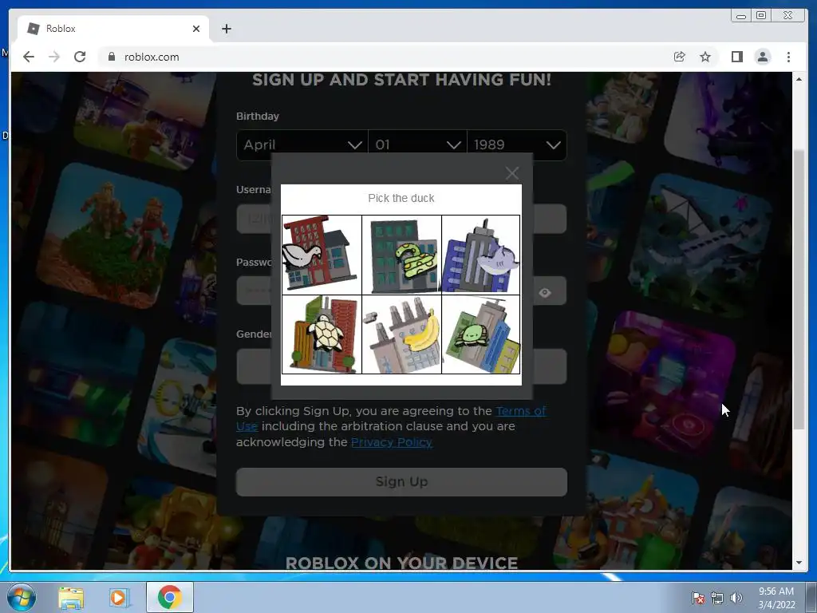The image size is (817, 613).
Task: Toggle password visibility eye icon
Action: 545,292
